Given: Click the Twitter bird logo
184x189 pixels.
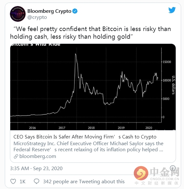Looking at the screenshot, I should tap(172, 10).
